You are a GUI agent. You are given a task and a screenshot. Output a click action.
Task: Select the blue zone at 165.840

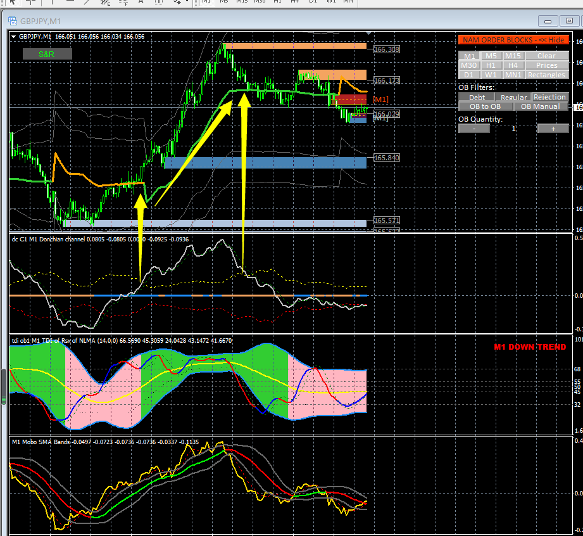[x=265, y=163]
